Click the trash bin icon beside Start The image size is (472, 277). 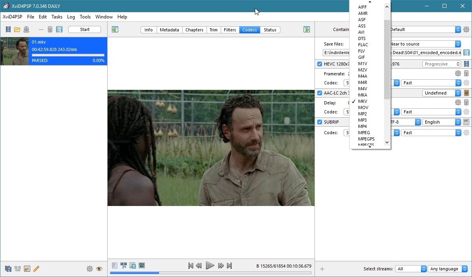[x=50, y=29]
